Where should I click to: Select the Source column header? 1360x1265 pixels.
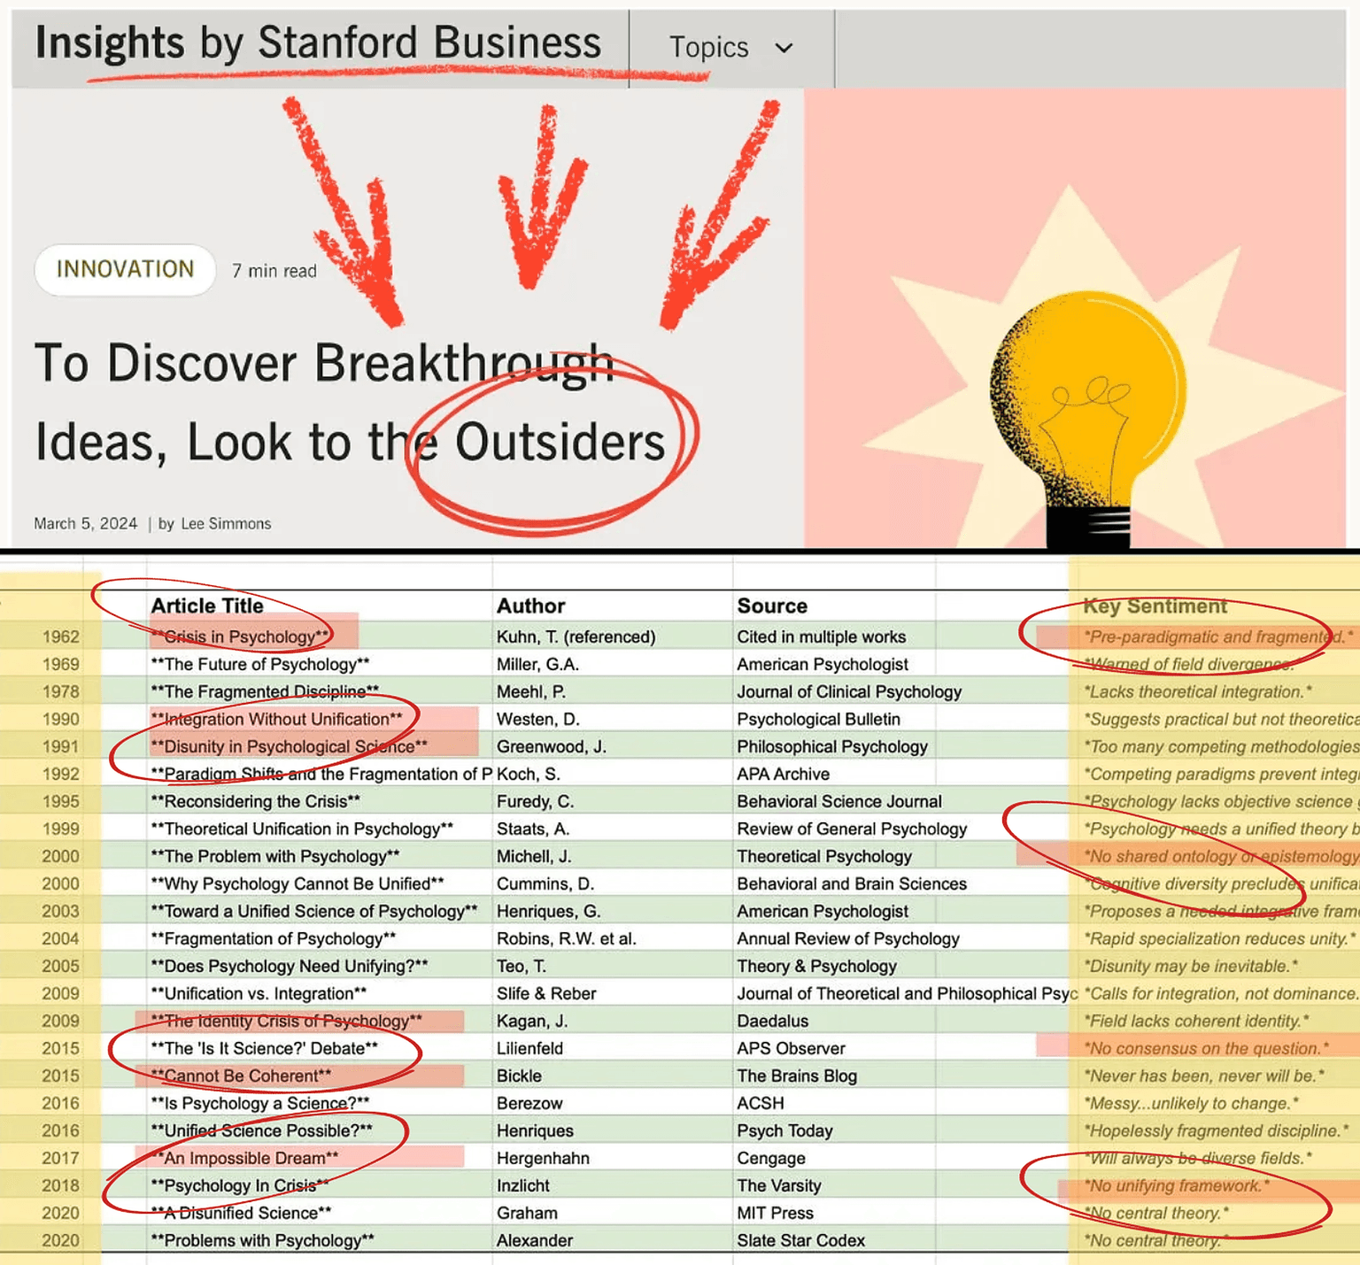(772, 606)
